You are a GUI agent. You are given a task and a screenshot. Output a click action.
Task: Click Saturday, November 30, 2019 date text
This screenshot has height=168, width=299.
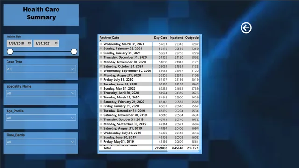(125, 115)
